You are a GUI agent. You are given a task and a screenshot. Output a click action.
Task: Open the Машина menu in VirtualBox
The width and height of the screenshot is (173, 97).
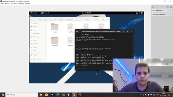click(7, 4)
